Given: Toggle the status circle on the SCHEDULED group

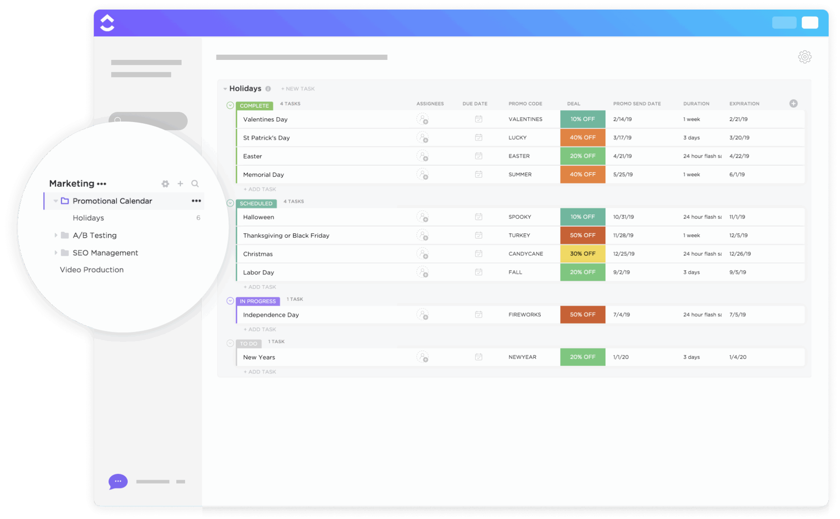Looking at the screenshot, I should pyautogui.click(x=230, y=202).
